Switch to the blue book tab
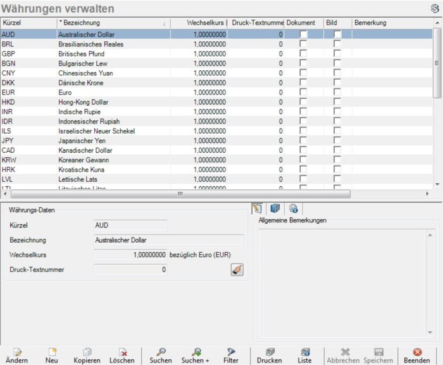Screen dimensions: 443x365 click(275, 208)
